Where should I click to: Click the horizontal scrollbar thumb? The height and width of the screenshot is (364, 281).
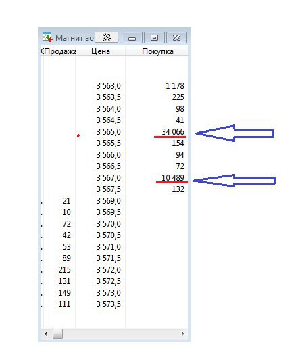pyautogui.click(x=57, y=334)
